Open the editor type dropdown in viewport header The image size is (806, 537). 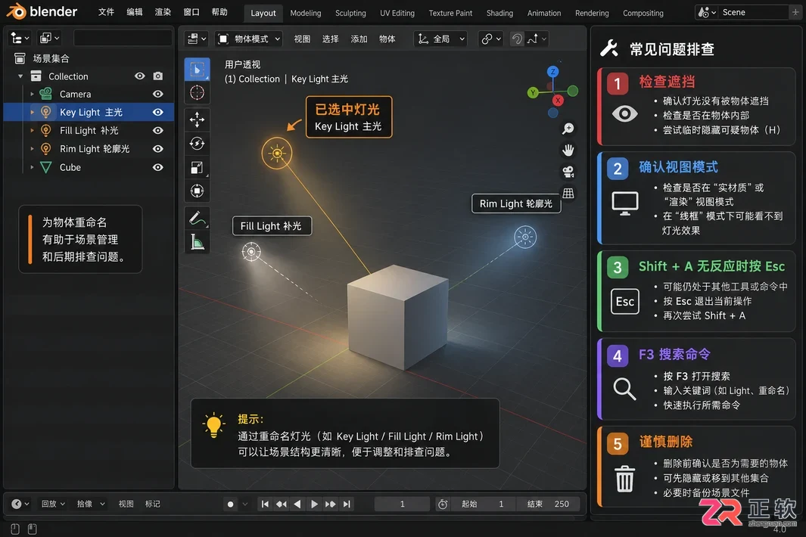196,39
